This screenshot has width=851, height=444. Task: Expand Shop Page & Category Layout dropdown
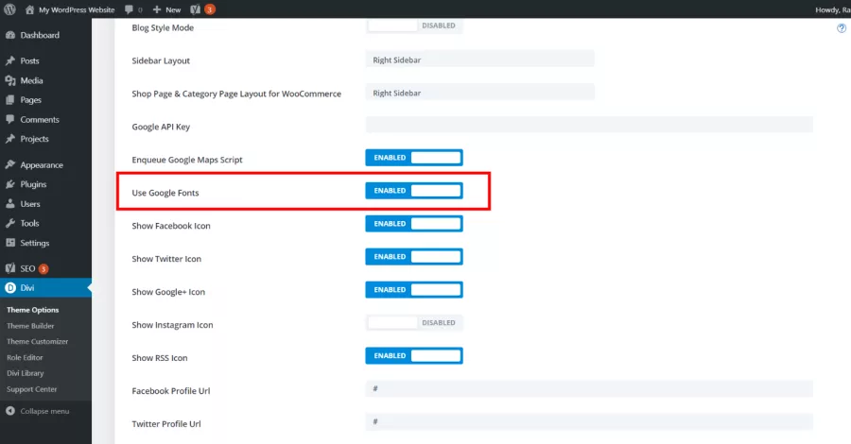(x=479, y=93)
